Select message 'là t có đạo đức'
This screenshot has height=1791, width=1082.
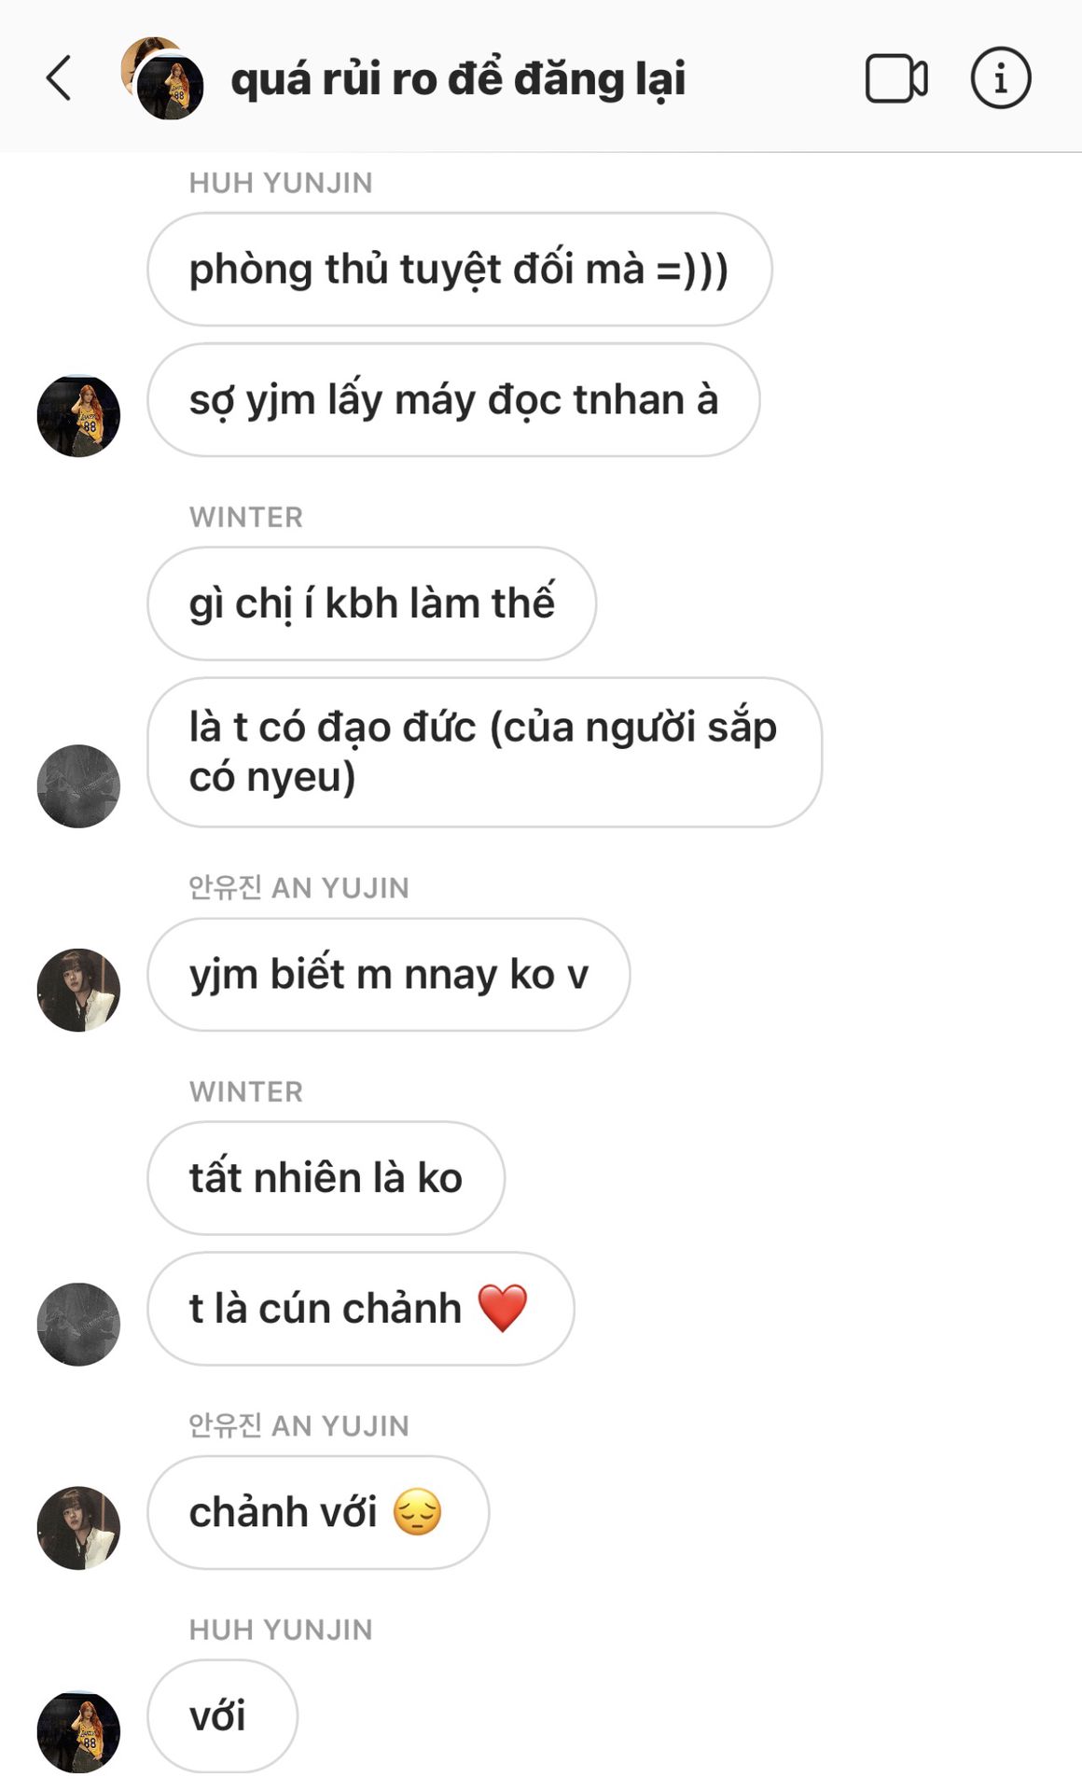pos(484,752)
